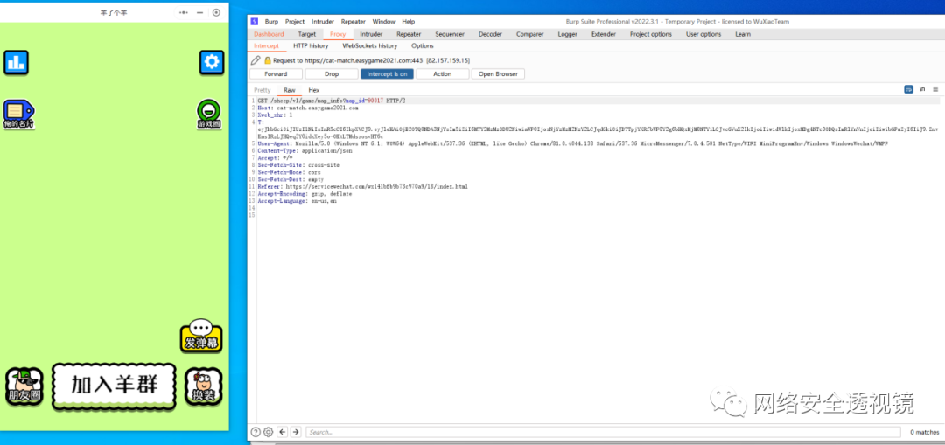Open search settings gear icon
The height and width of the screenshot is (445, 945).
pos(269,432)
